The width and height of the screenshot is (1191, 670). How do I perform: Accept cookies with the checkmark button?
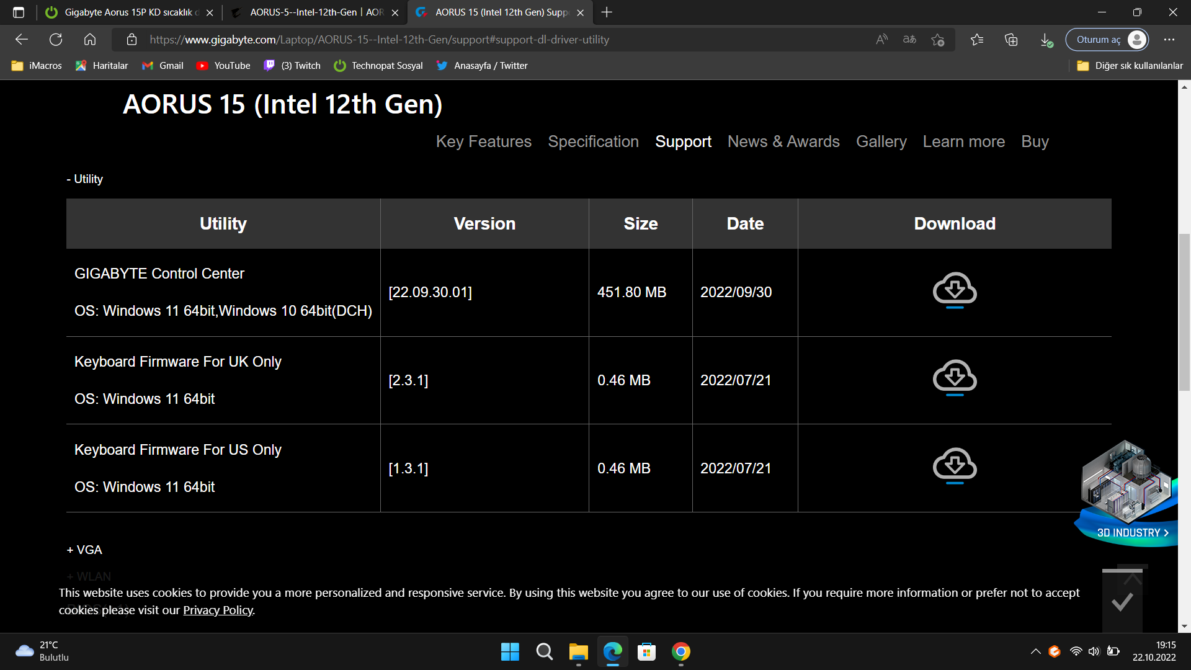pos(1122,601)
